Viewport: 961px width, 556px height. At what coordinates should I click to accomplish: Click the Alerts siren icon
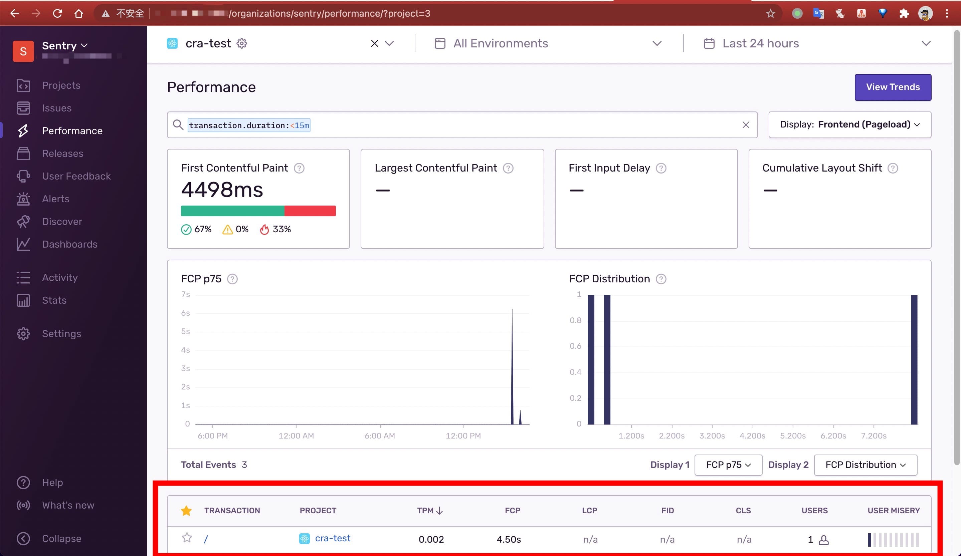click(23, 199)
